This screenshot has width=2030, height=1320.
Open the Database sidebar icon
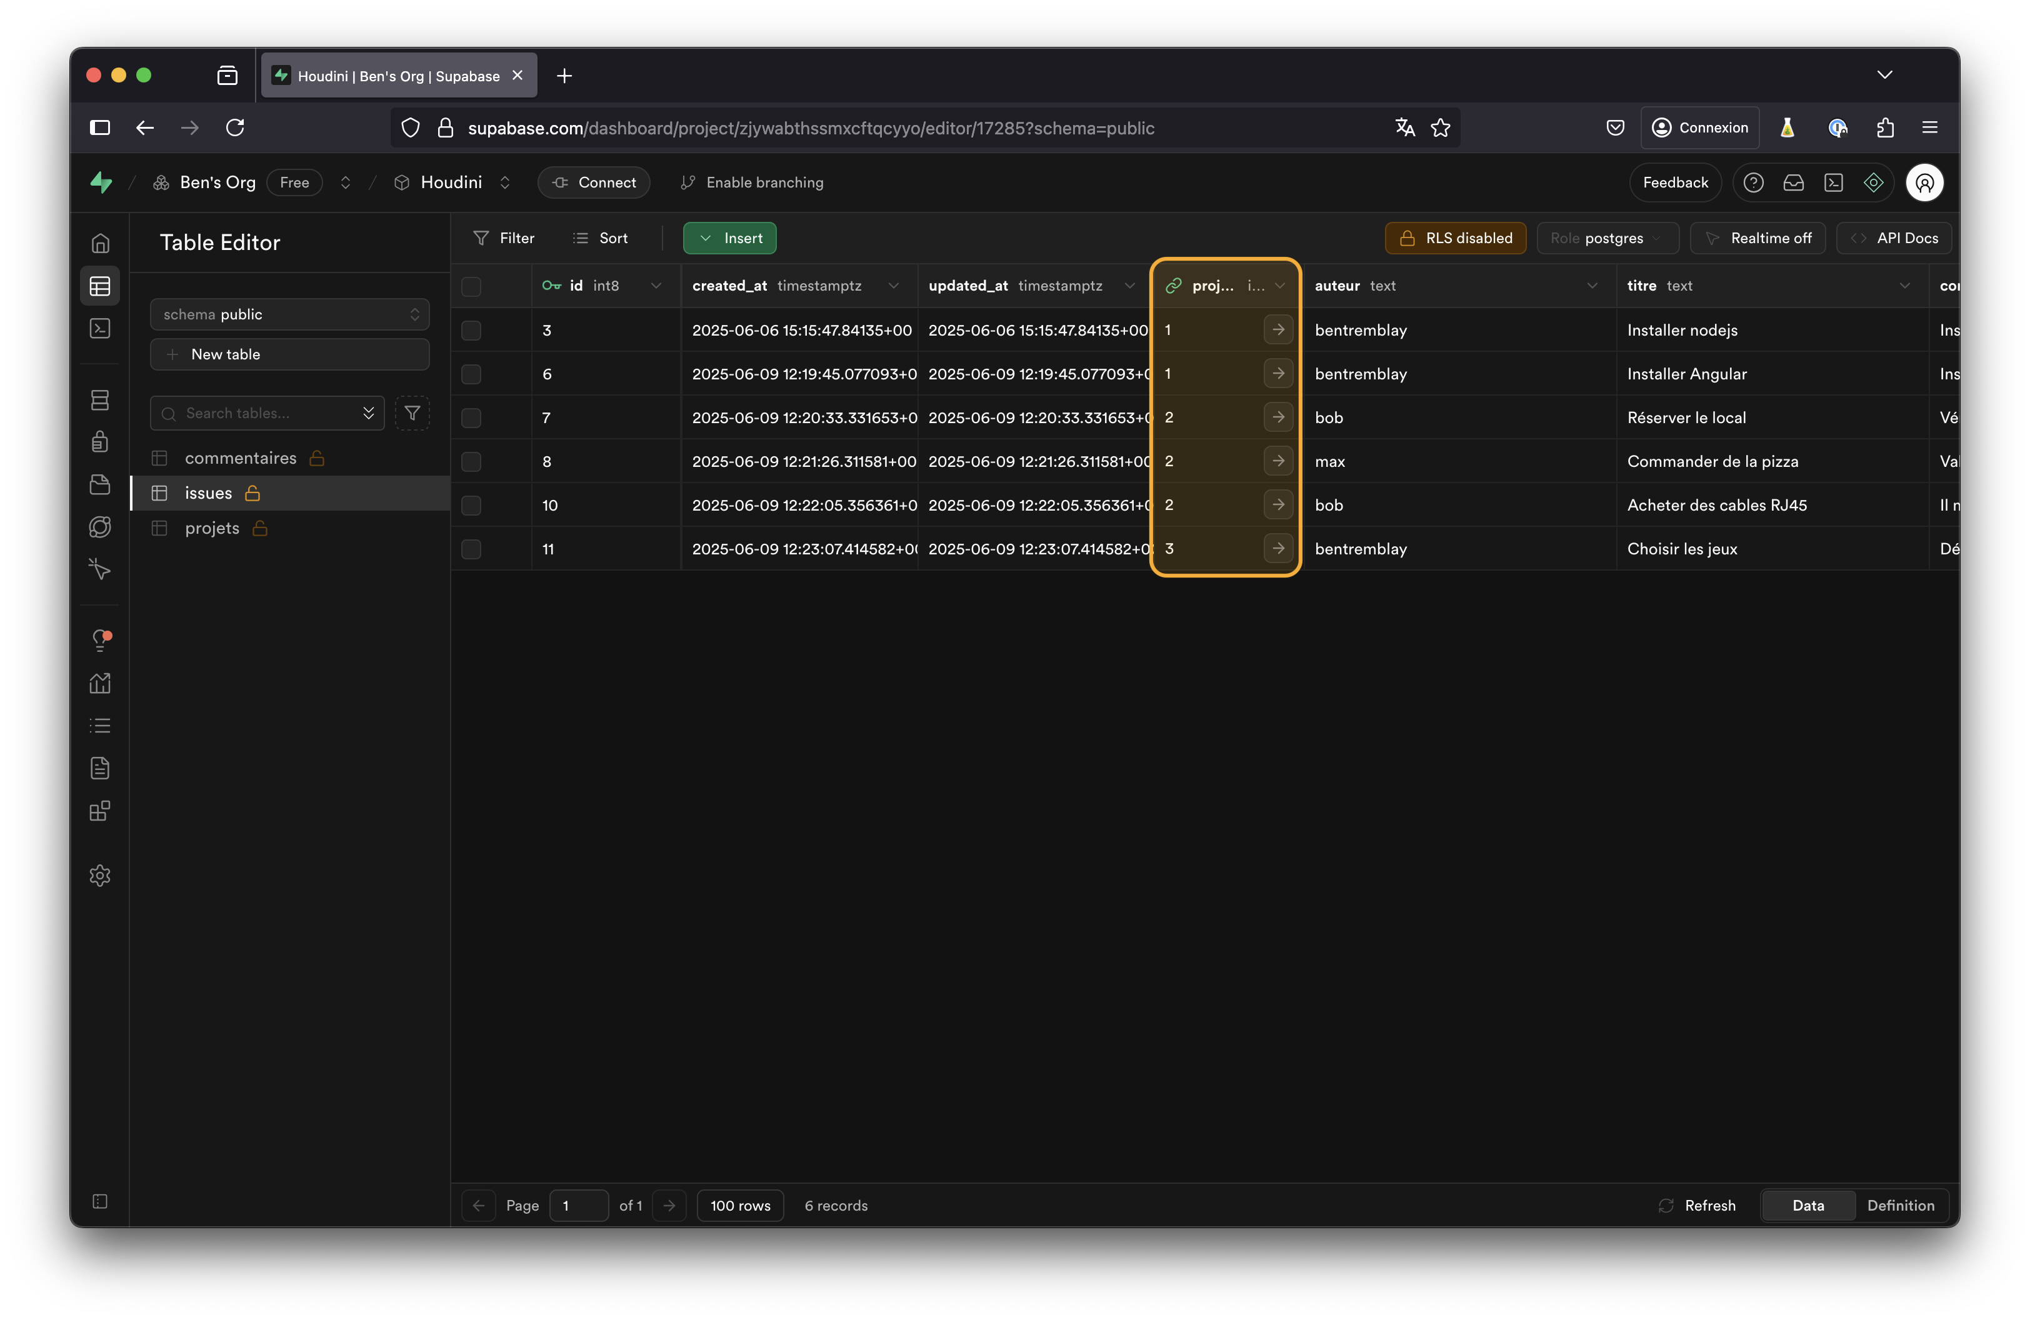[x=100, y=400]
